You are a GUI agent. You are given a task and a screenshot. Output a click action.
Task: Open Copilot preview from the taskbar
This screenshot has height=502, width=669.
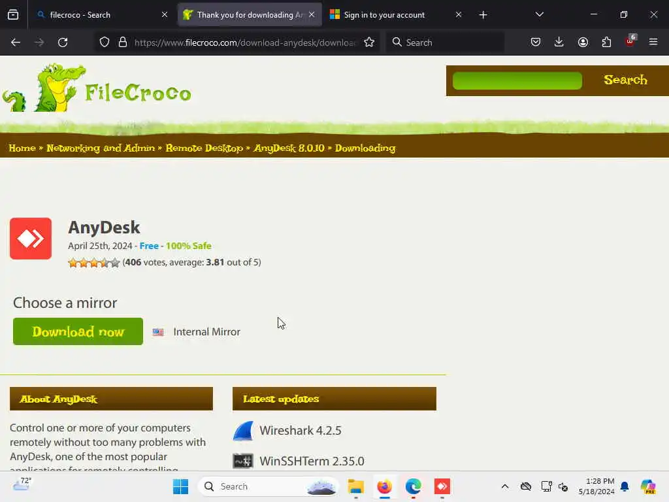[x=648, y=486]
